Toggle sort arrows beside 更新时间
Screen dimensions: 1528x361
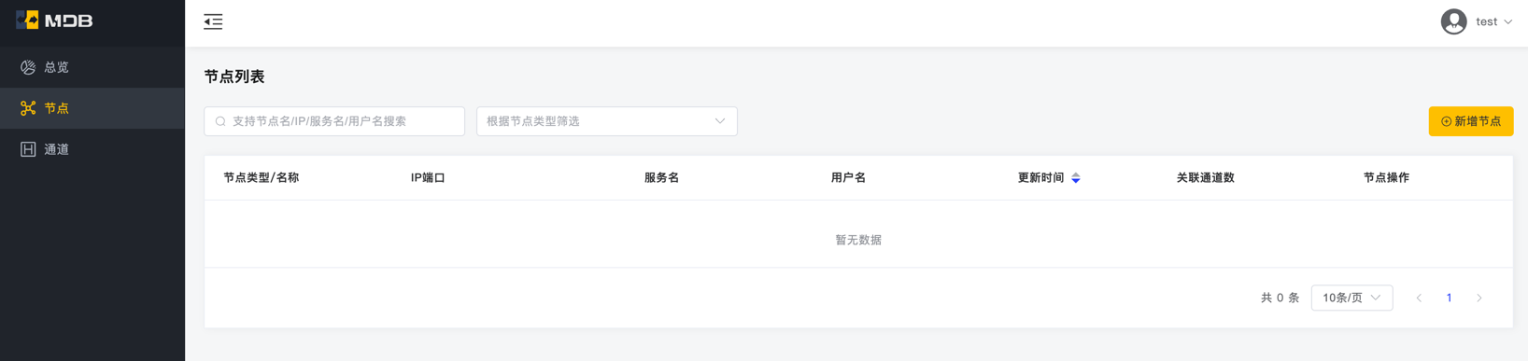(x=1076, y=178)
